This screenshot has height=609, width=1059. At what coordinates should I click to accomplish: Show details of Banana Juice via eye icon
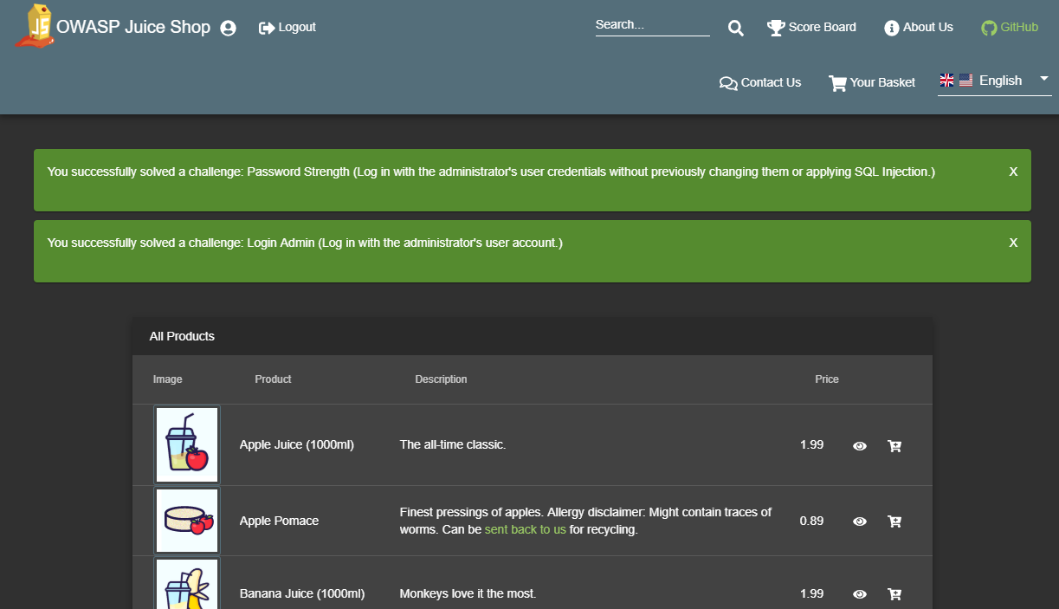859,594
